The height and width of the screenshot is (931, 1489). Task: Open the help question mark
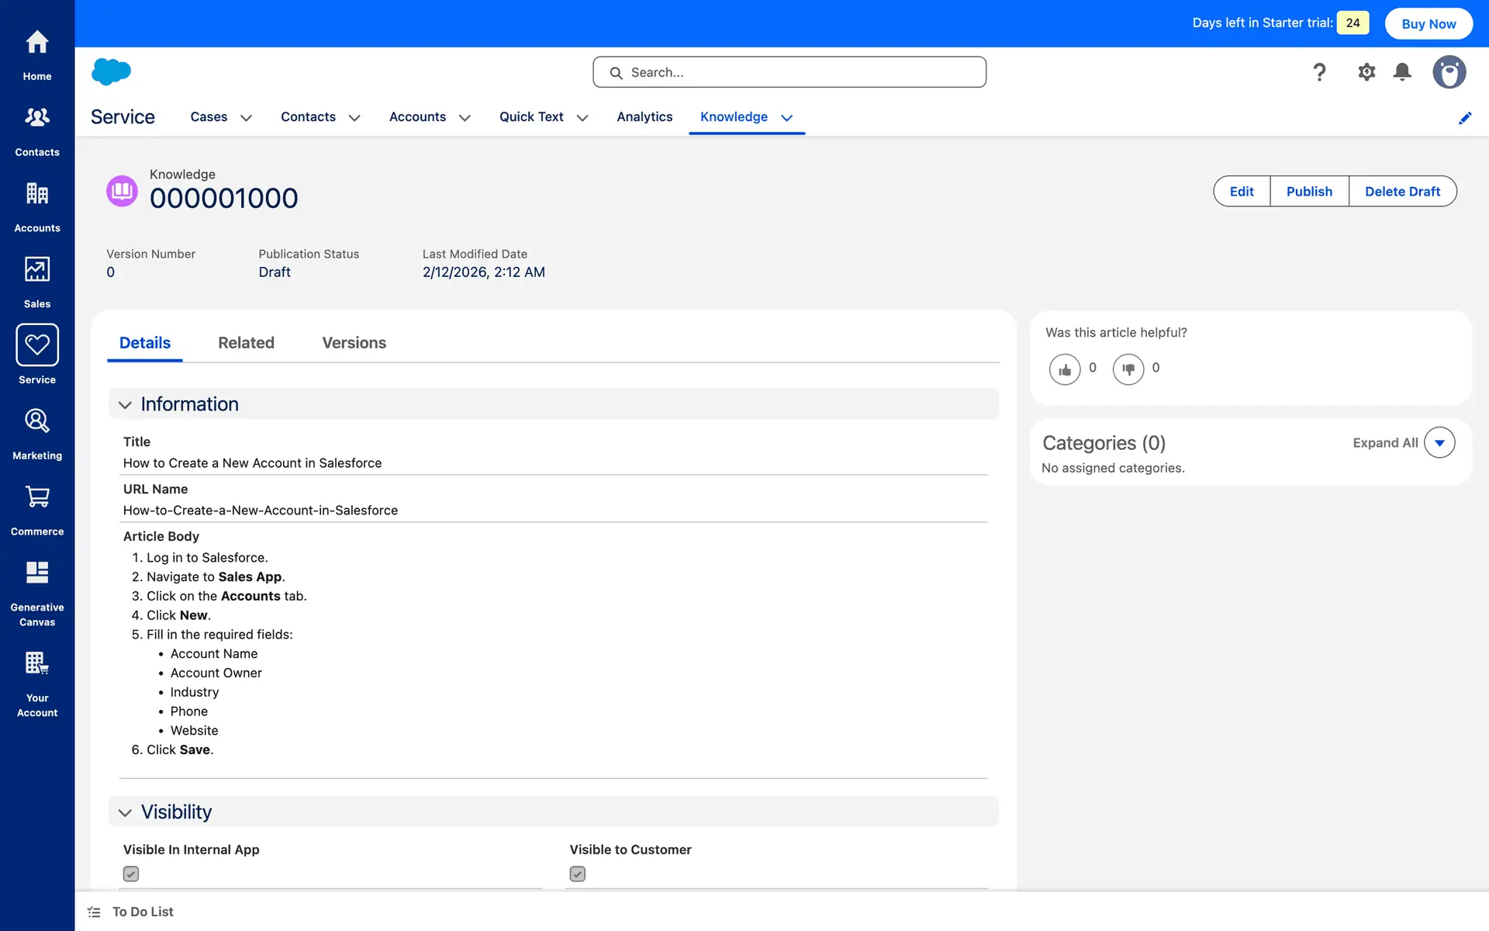[1319, 72]
